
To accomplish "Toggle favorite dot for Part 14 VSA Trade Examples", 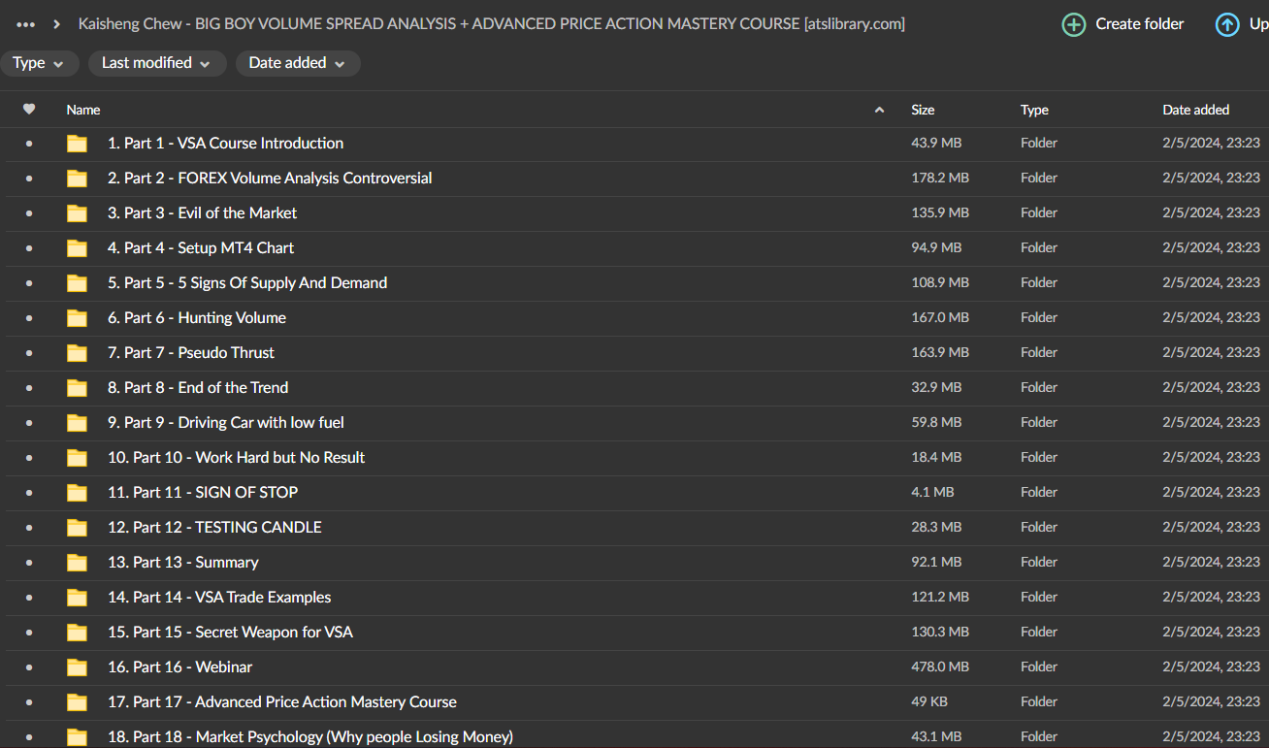I will 29,598.
